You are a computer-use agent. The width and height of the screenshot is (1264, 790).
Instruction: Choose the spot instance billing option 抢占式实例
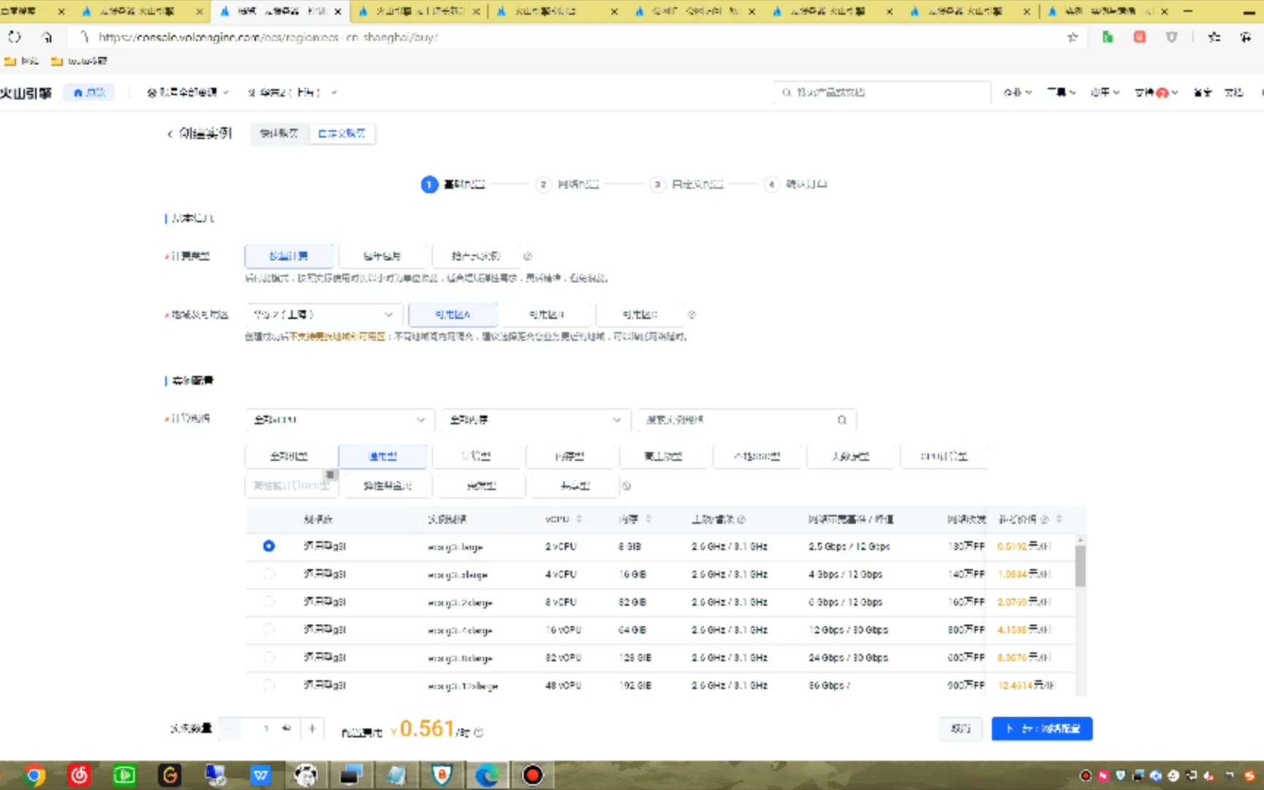coord(476,256)
